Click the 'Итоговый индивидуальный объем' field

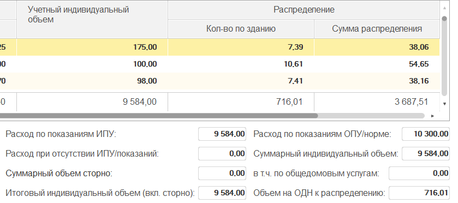click(222, 193)
